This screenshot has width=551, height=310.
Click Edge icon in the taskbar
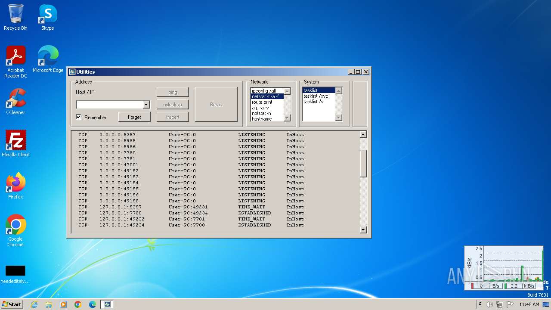[93, 304]
